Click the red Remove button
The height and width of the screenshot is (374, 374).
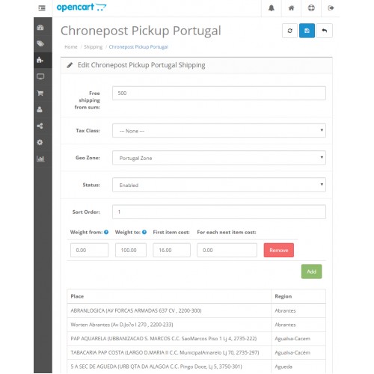(x=279, y=250)
